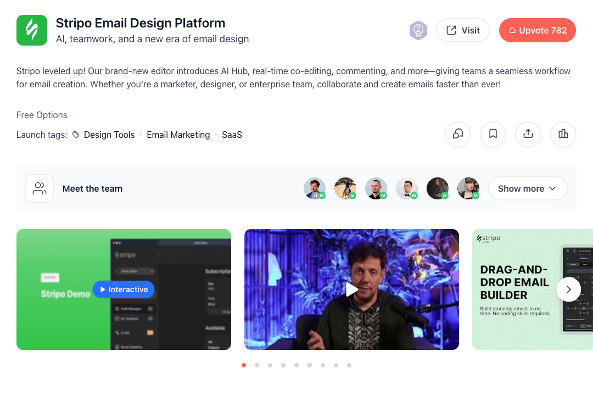
Task: Play the presenter video
Action: 351,289
